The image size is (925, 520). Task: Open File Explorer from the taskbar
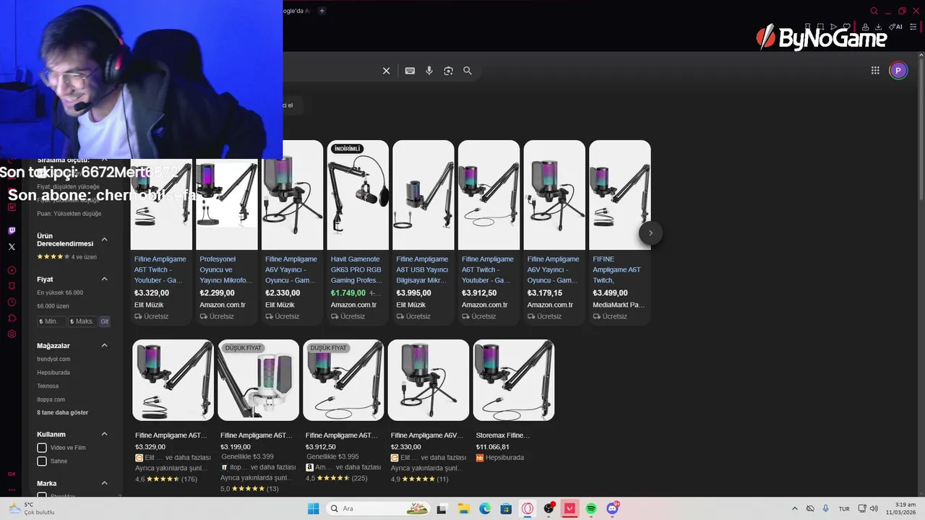[463, 508]
